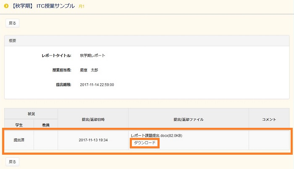Click the 秋学期レポート title value

click(92, 55)
